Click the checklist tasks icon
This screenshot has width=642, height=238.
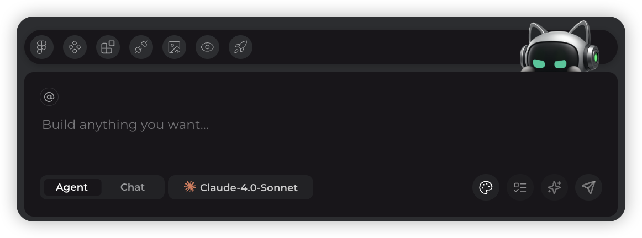coord(520,188)
